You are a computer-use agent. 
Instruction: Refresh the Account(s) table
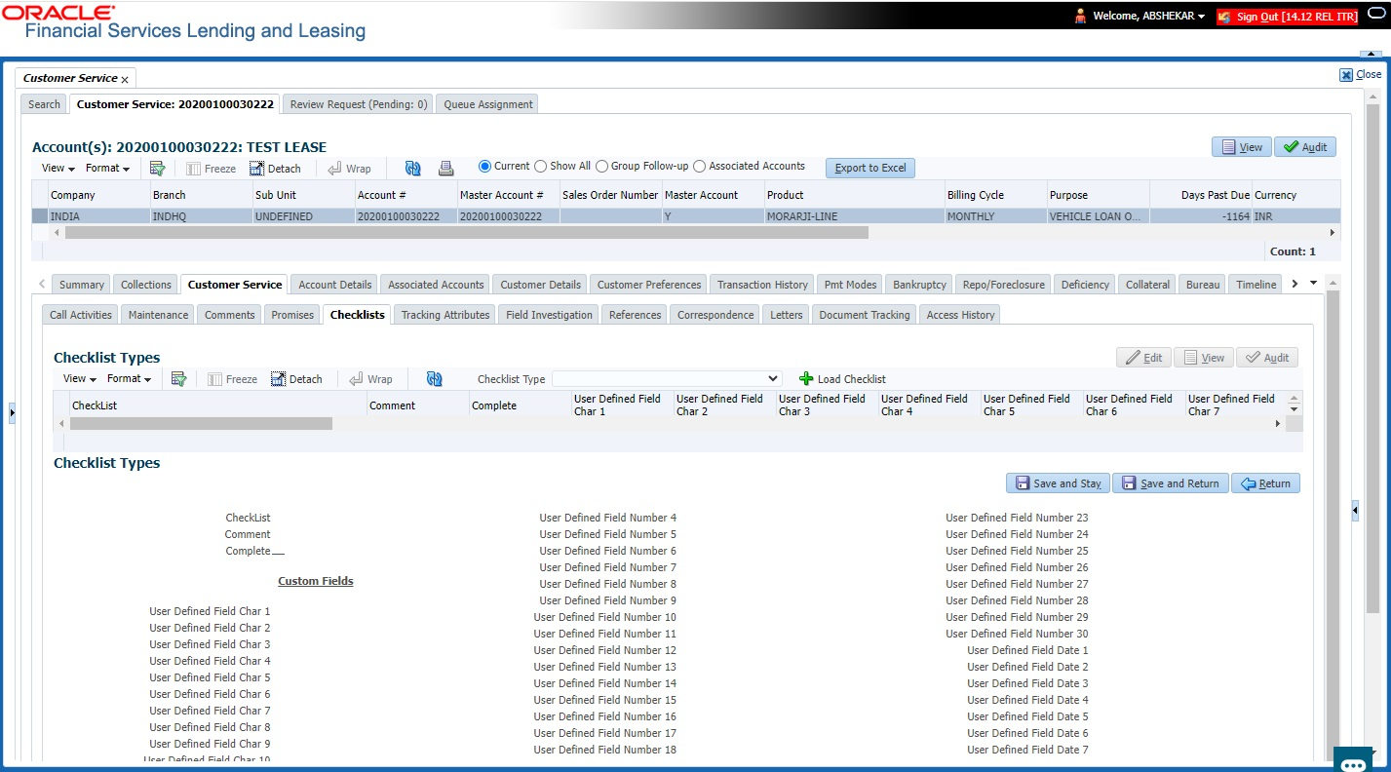(413, 169)
